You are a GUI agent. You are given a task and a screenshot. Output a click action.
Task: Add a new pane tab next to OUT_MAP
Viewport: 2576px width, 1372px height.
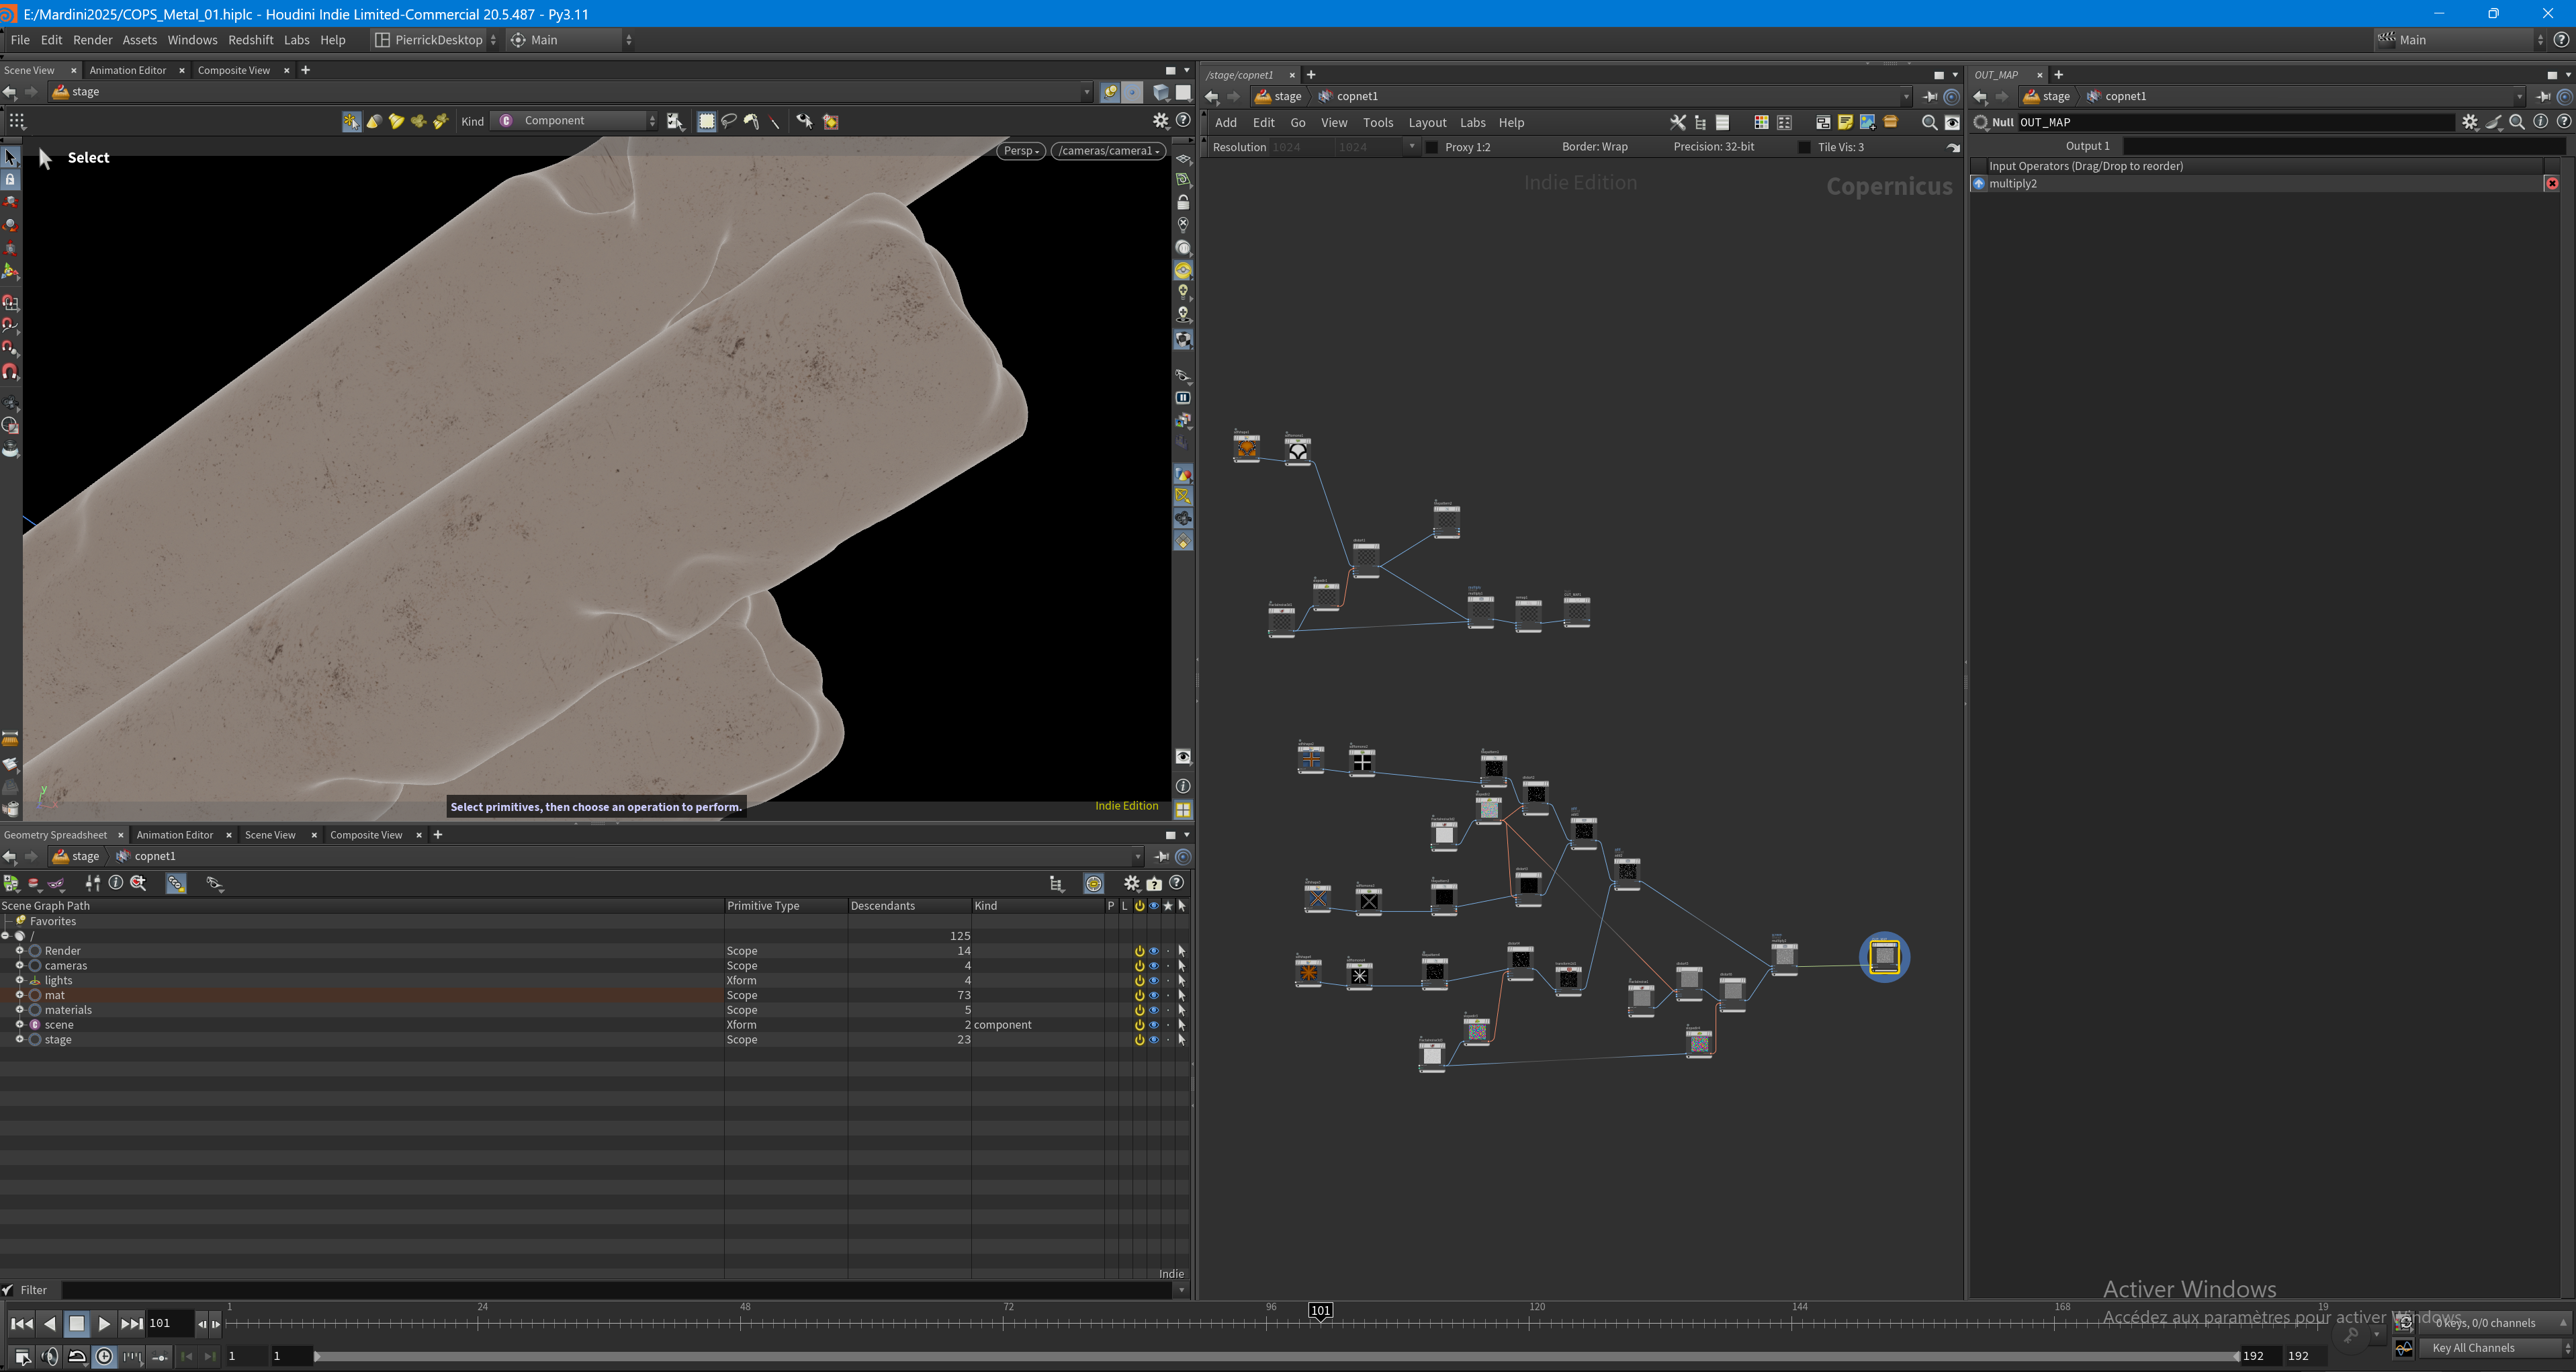2059,75
